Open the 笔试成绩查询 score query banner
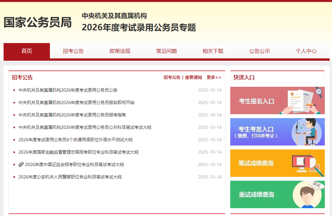This screenshot has height=216, width=332. (277, 163)
